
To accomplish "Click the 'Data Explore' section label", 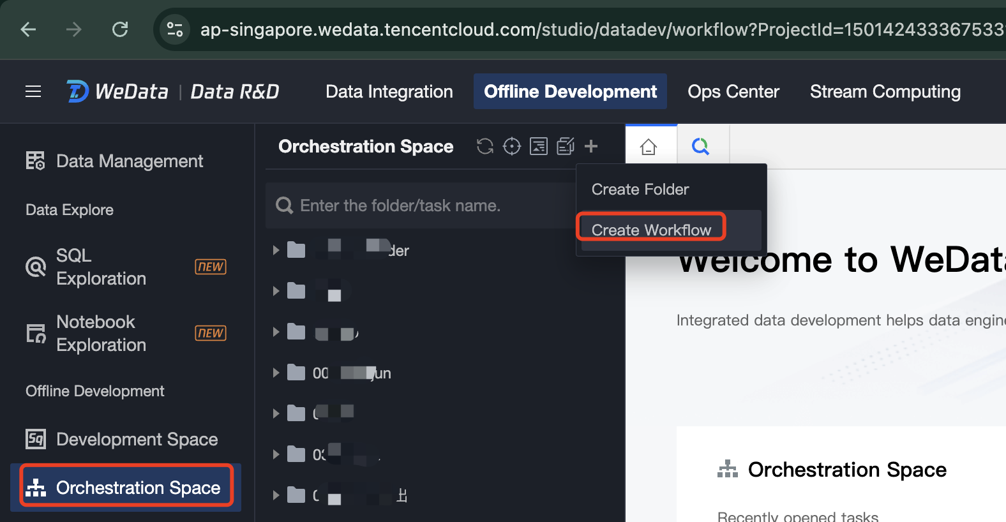I will pyautogui.click(x=70, y=210).
